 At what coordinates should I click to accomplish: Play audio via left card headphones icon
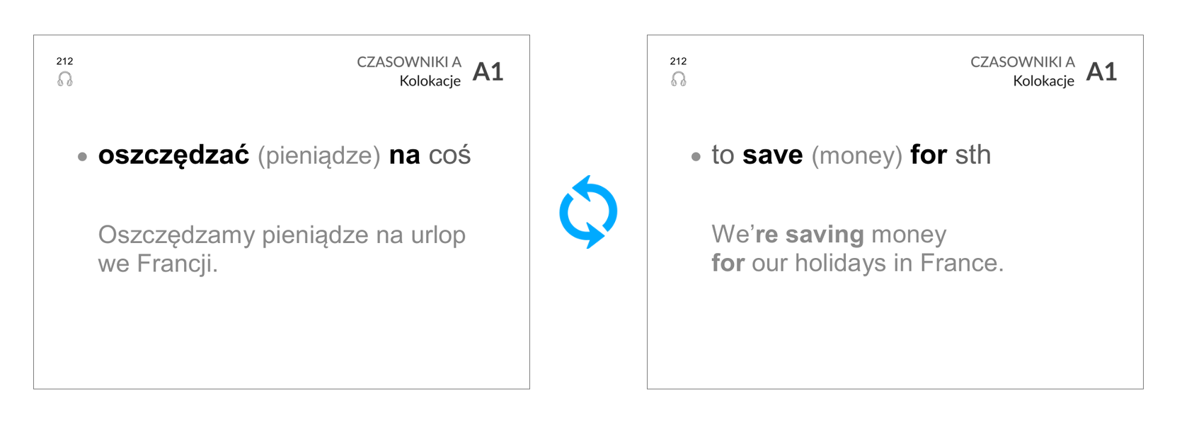click(65, 79)
